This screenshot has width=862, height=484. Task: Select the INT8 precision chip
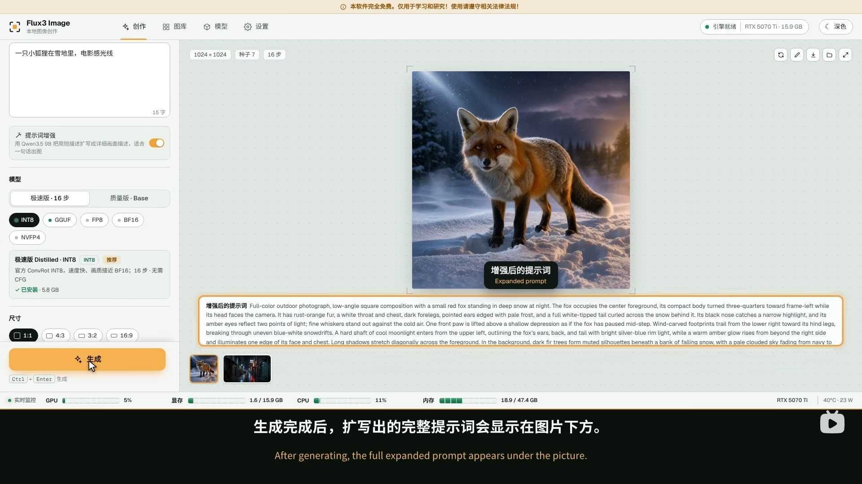(24, 220)
